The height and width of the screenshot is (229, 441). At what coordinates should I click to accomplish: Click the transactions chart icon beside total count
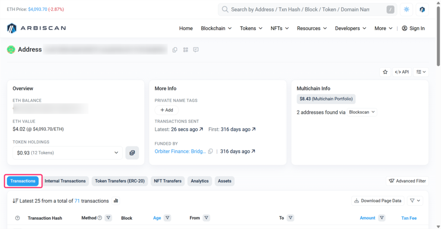[116, 201]
